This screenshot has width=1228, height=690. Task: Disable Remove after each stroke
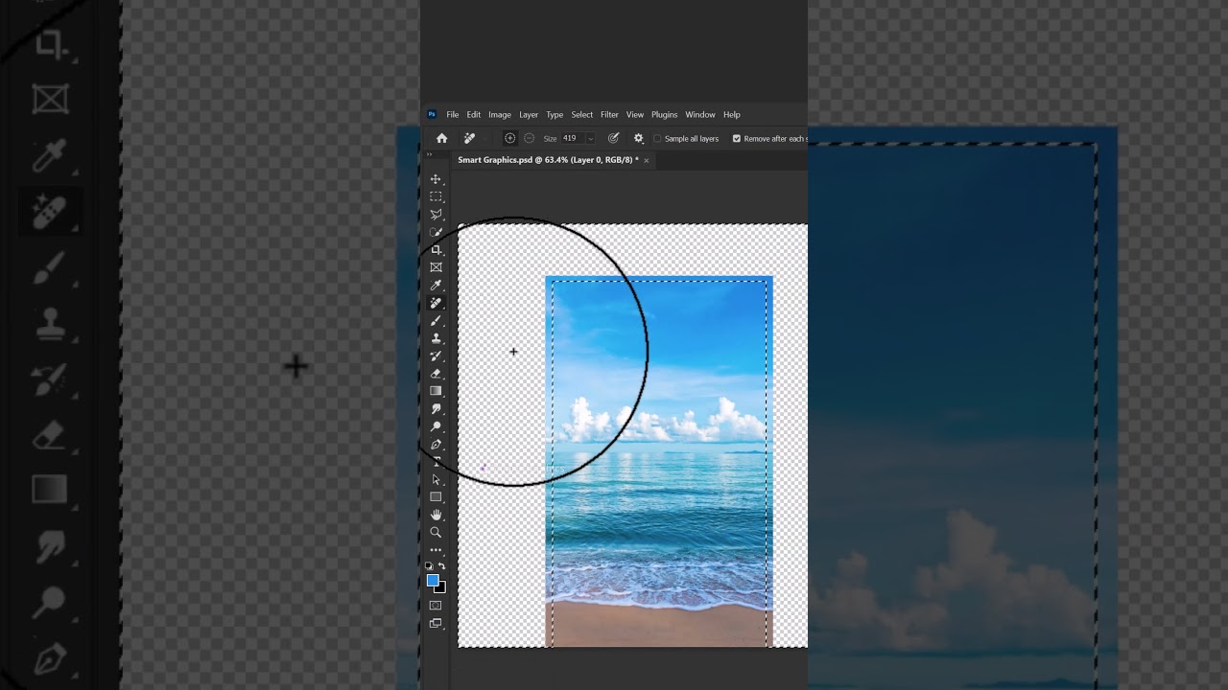pyautogui.click(x=737, y=138)
